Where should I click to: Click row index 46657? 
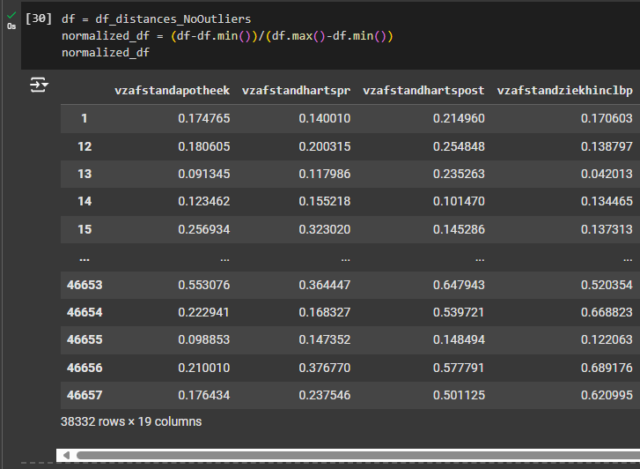tap(85, 395)
